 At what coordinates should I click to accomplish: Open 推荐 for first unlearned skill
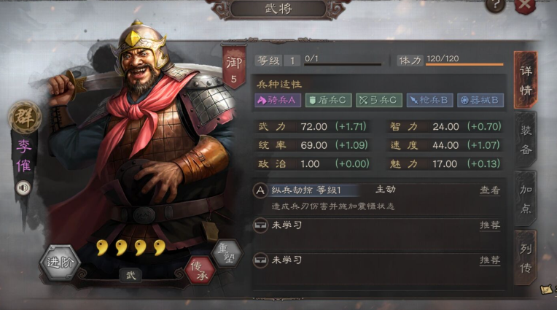pyautogui.click(x=490, y=225)
